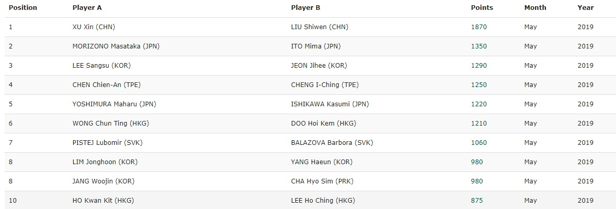The height and width of the screenshot is (209, 616).
Task: Open LIU Shiwen (CHN) player entry
Action: click(x=320, y=27)
